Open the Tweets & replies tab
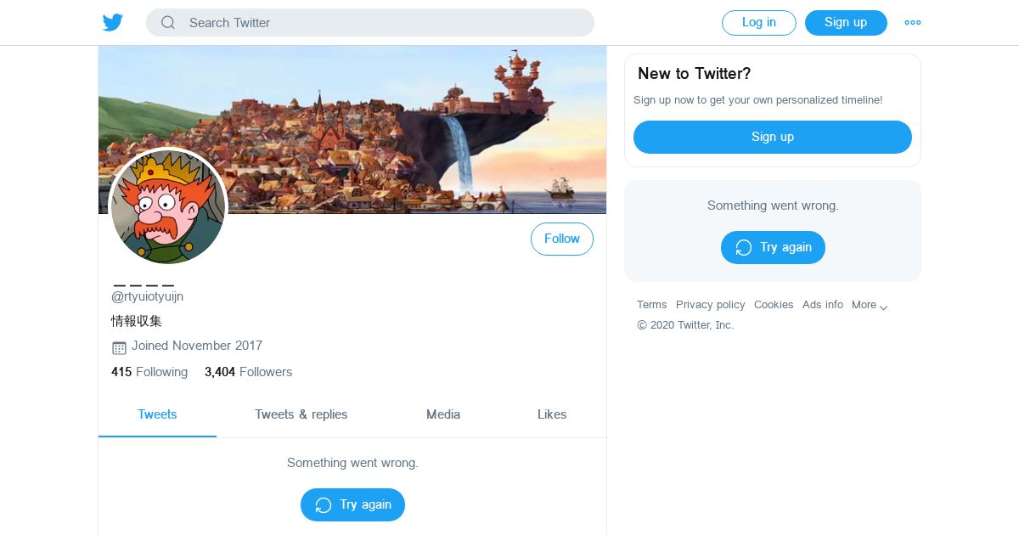 coord(301,414)
